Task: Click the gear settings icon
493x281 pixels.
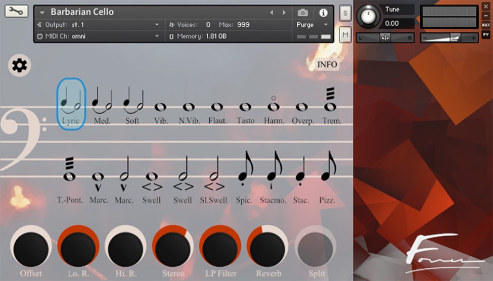Action: pos(20,65)
